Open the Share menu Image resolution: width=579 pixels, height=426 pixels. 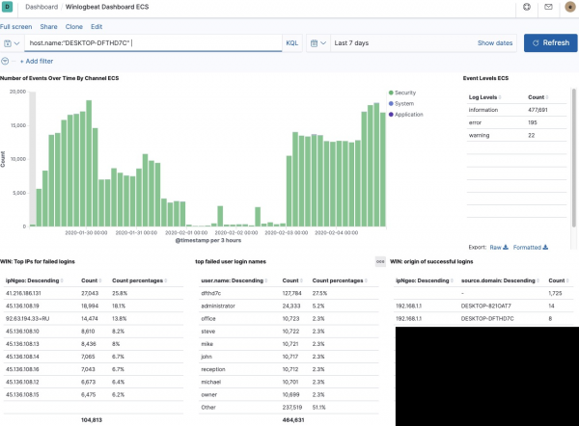(48, 27)
